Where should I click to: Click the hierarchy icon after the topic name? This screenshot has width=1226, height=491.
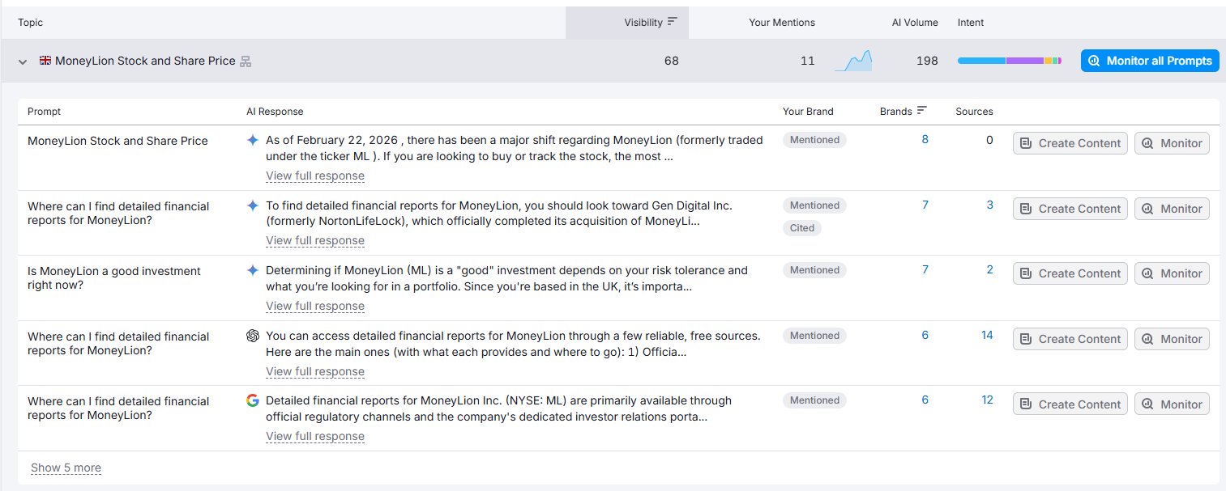tap(246, 61)
